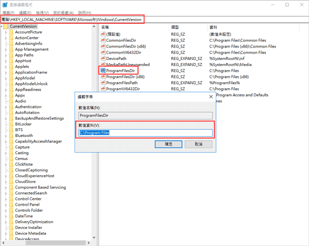The image size is (309, 246).
Task: Click the ProgramFilesDir string value icon
Action: (x=103, y=70)
